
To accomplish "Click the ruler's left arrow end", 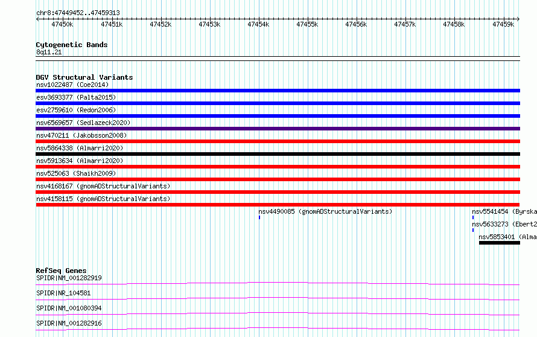I will (37, 19).
